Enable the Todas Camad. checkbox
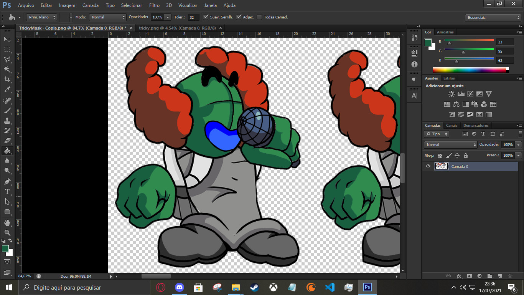Image resolution: width=524 pixels, height=295 pixels. (x=259, y=17)
